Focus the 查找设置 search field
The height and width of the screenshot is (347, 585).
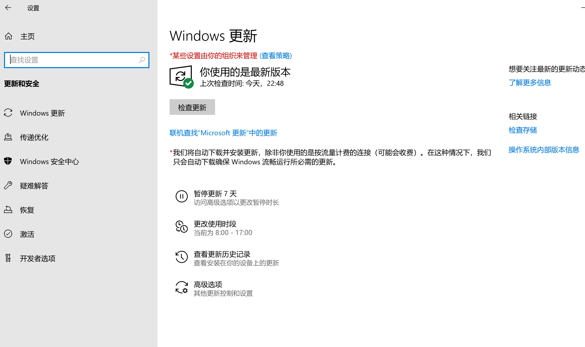tap(77, 60)
